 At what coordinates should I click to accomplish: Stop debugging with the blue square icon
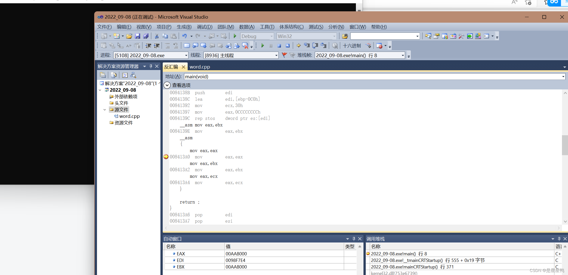[x=279, y=46]
